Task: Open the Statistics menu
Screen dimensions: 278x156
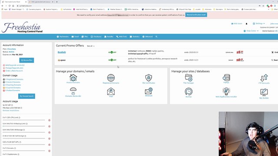Action: tap(135, 36)
